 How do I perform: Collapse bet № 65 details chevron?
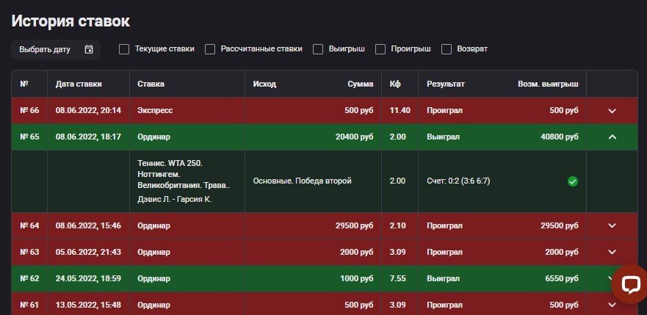click(x=612, y=137)
